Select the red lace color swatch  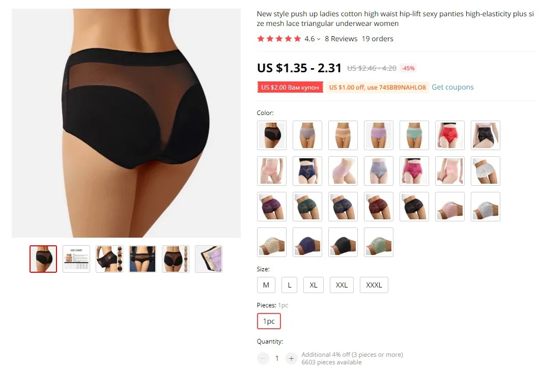[450, 135]
